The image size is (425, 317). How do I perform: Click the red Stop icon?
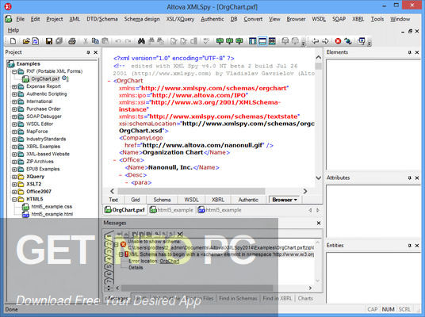(338, 41)
